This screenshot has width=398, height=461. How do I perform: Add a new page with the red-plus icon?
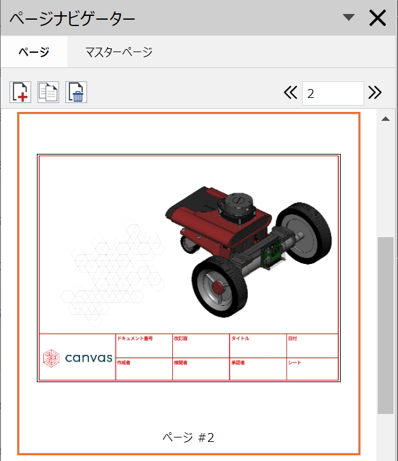pos(20,92)
